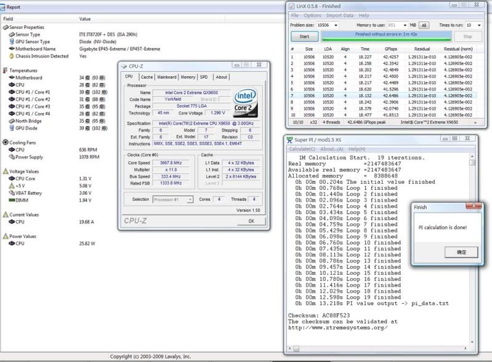Confirm the Finish dialog with 确定 button
492x362 pixels.
point(461,252)
